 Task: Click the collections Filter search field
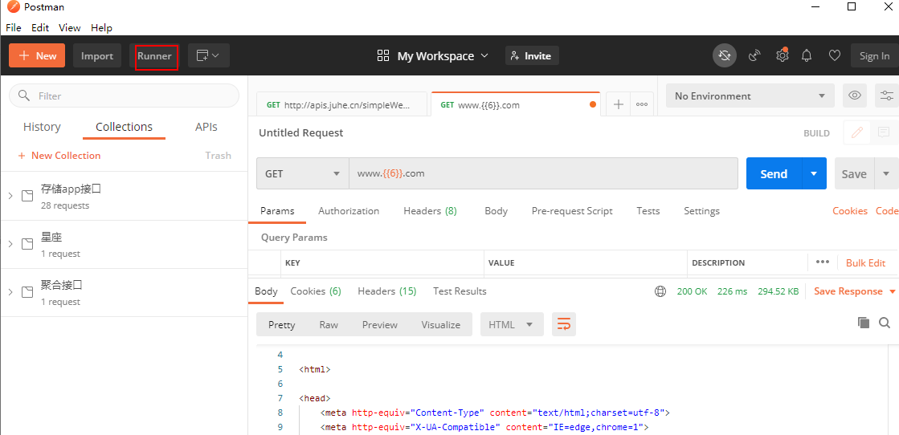tap(124, 96)
